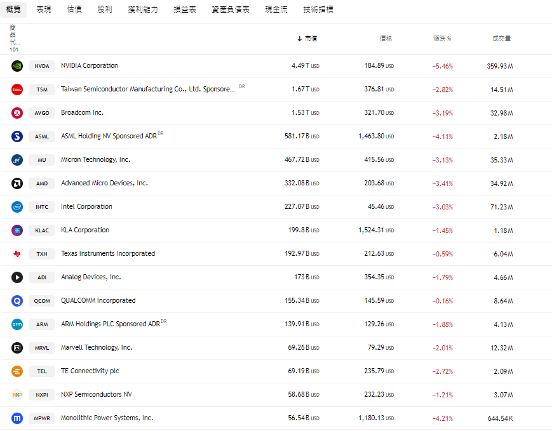Select the Taiwan Semiconductor TSM logo
This screenshot has width=552, height=431.
pos(17,90)
